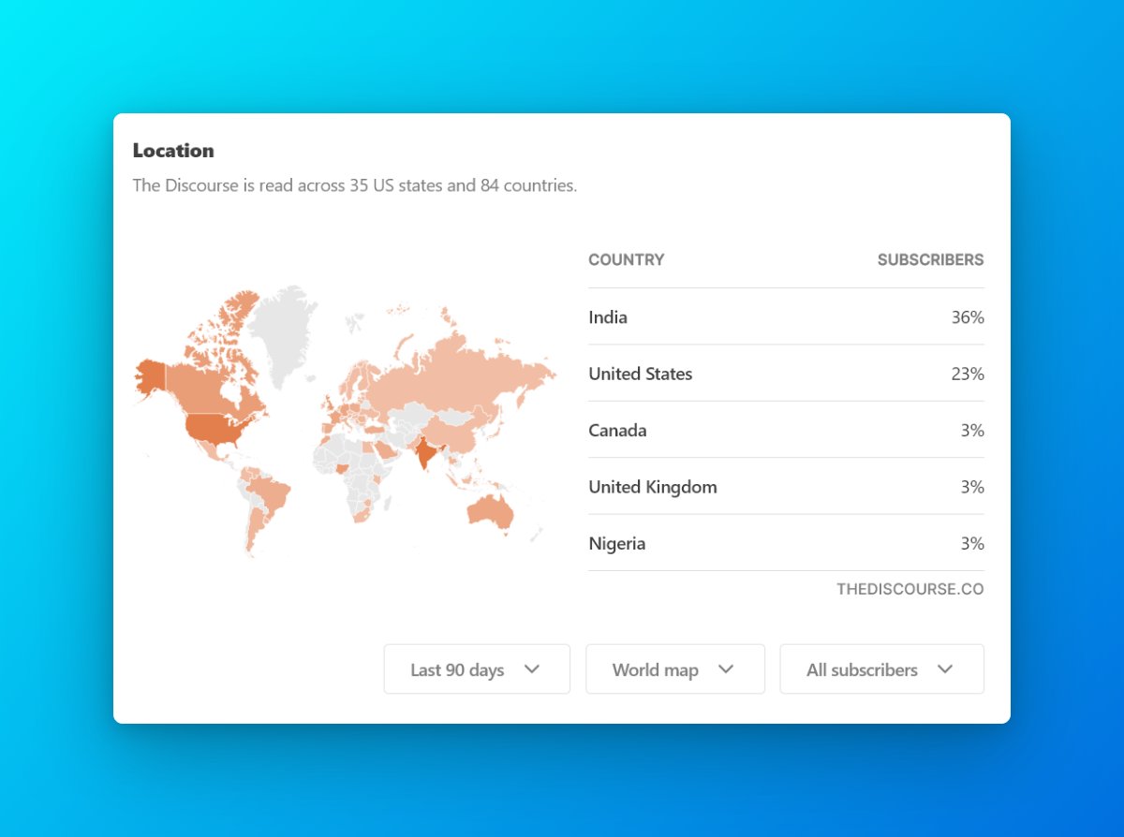Click India on the world map
Image resolution: width=1124 pixels, height=837 pixels.
(x=426, y=454)
